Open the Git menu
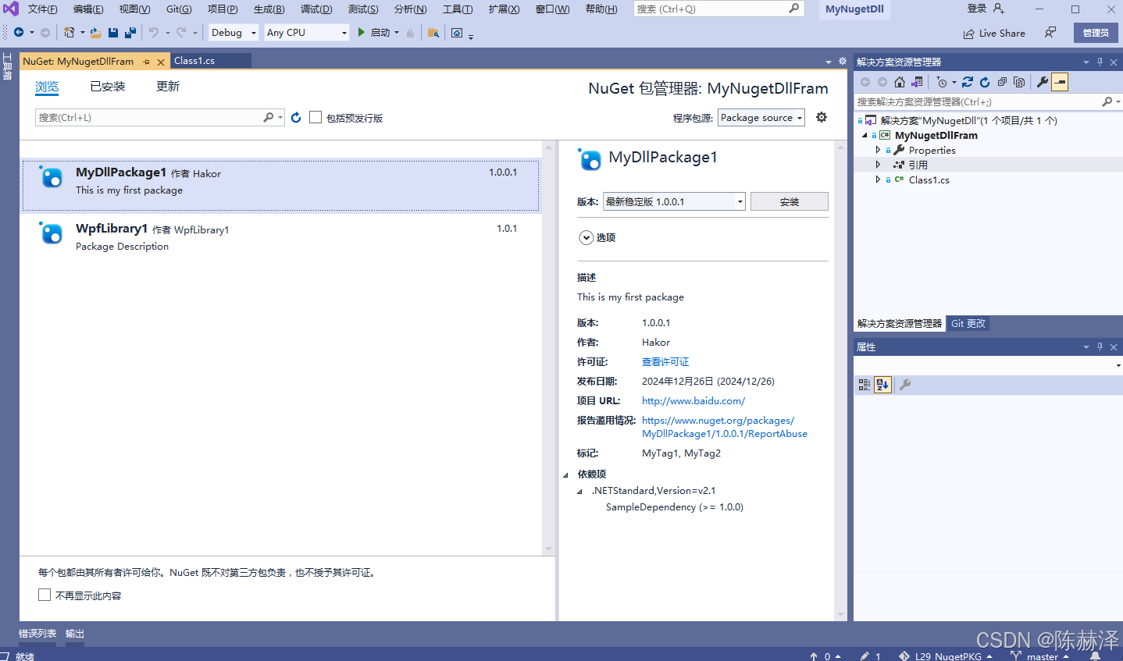Viewport: 1123px width, 661px height. tap(179, 9)
